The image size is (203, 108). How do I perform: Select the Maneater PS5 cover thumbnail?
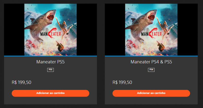click(50, 30)
